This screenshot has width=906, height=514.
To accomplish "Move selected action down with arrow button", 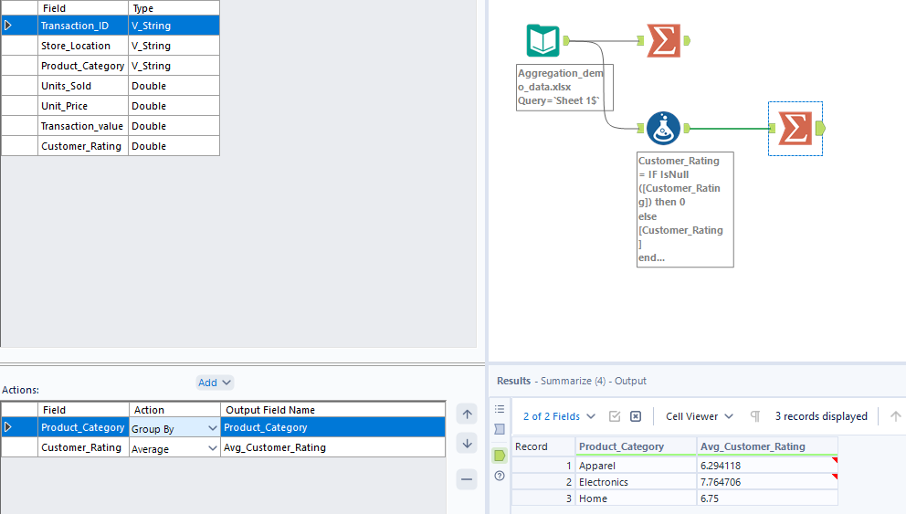I will pos(467,443).
